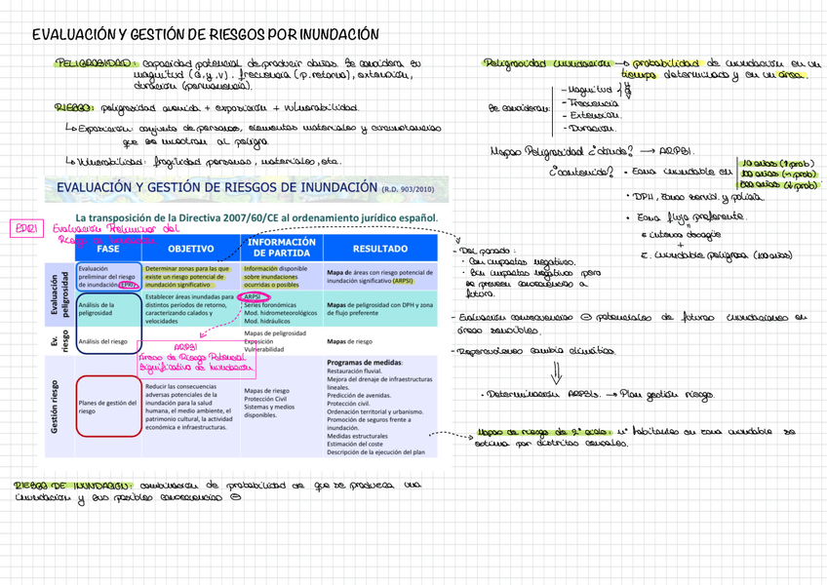The height and width of the screenshot is (585, 827).
Task: Click the vertical "Gestión riesgo" row label
Action: (55, 407)
